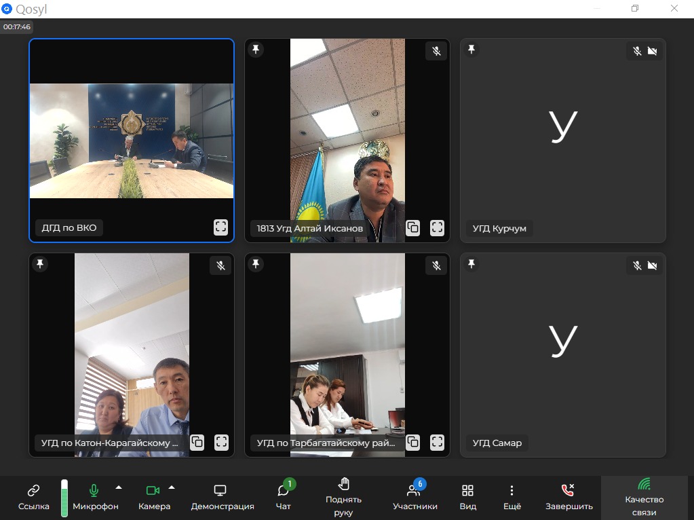Adjust the microphone volume level bar
694x520 pixels.
(x=64, y=498)
